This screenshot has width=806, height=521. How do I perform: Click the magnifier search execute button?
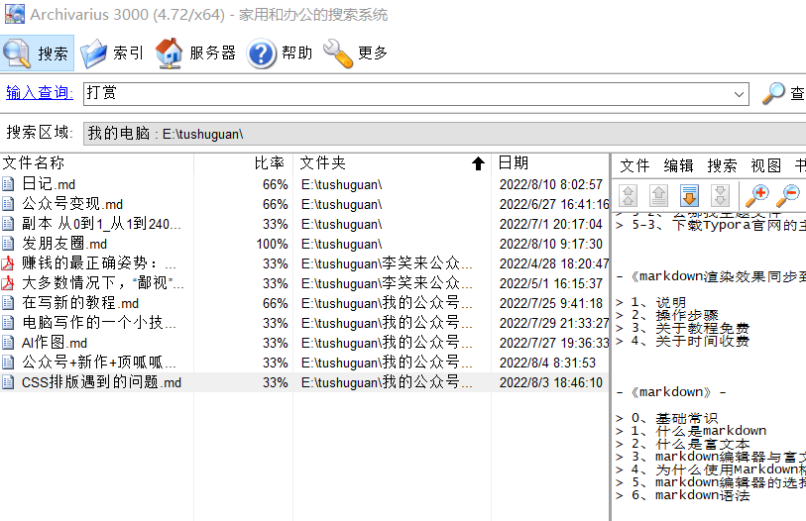(x=773, y=93)
